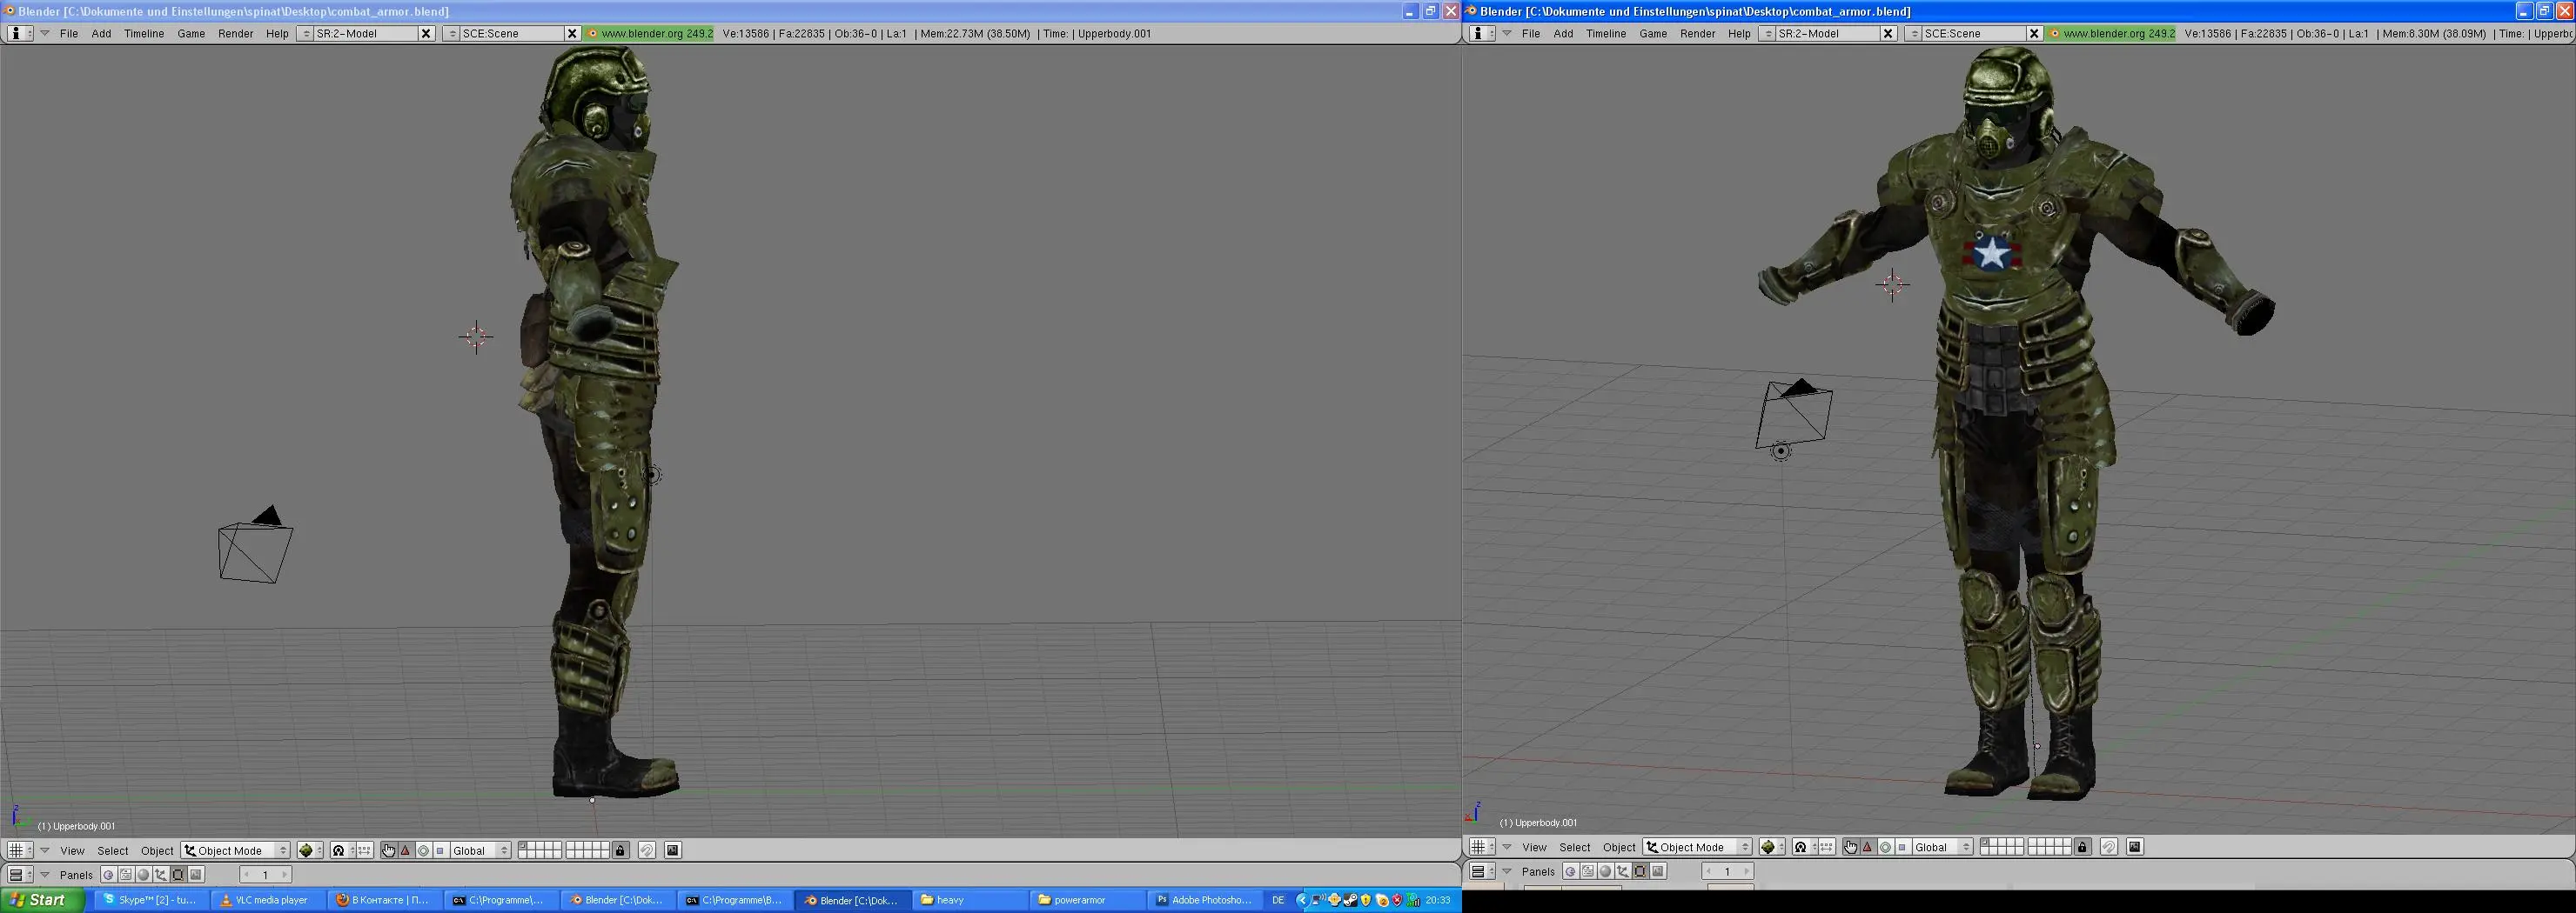Open Object Mode selector in left viewport
This screenshot has height=913, width=2576.
click(236, 851)
